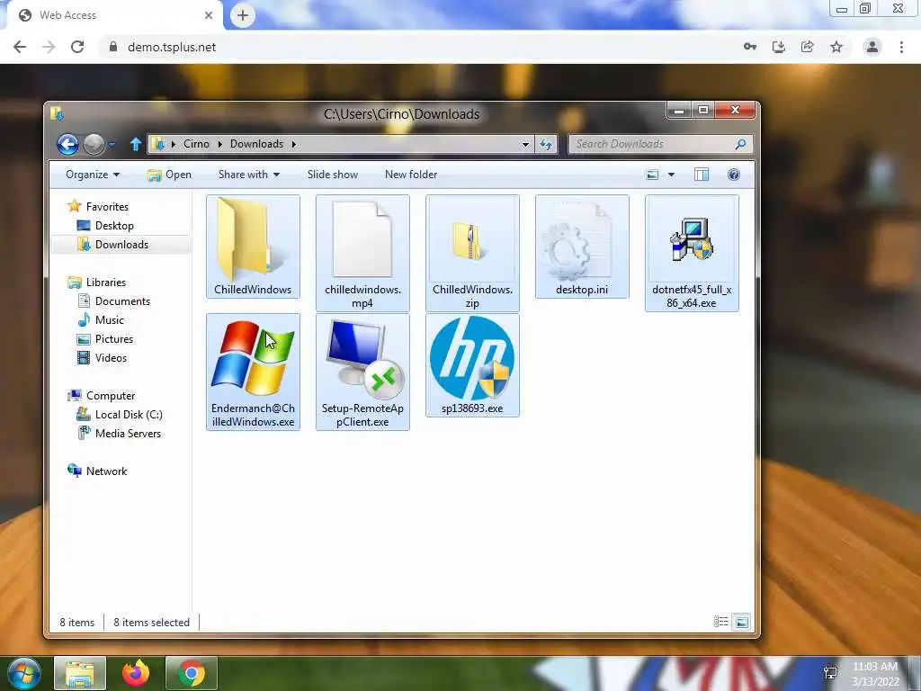
Task: Click the taskbar clock showing 11:03 AM
Action: coord(875,673)
